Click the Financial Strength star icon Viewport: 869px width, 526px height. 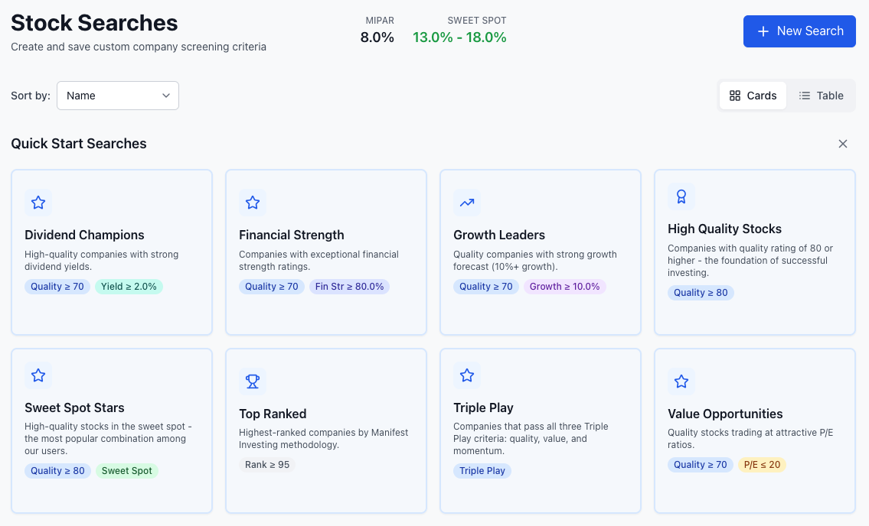[x=253, y=203]
